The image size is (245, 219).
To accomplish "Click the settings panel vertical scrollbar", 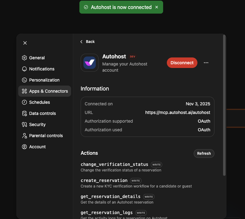I will coord(224,105).
